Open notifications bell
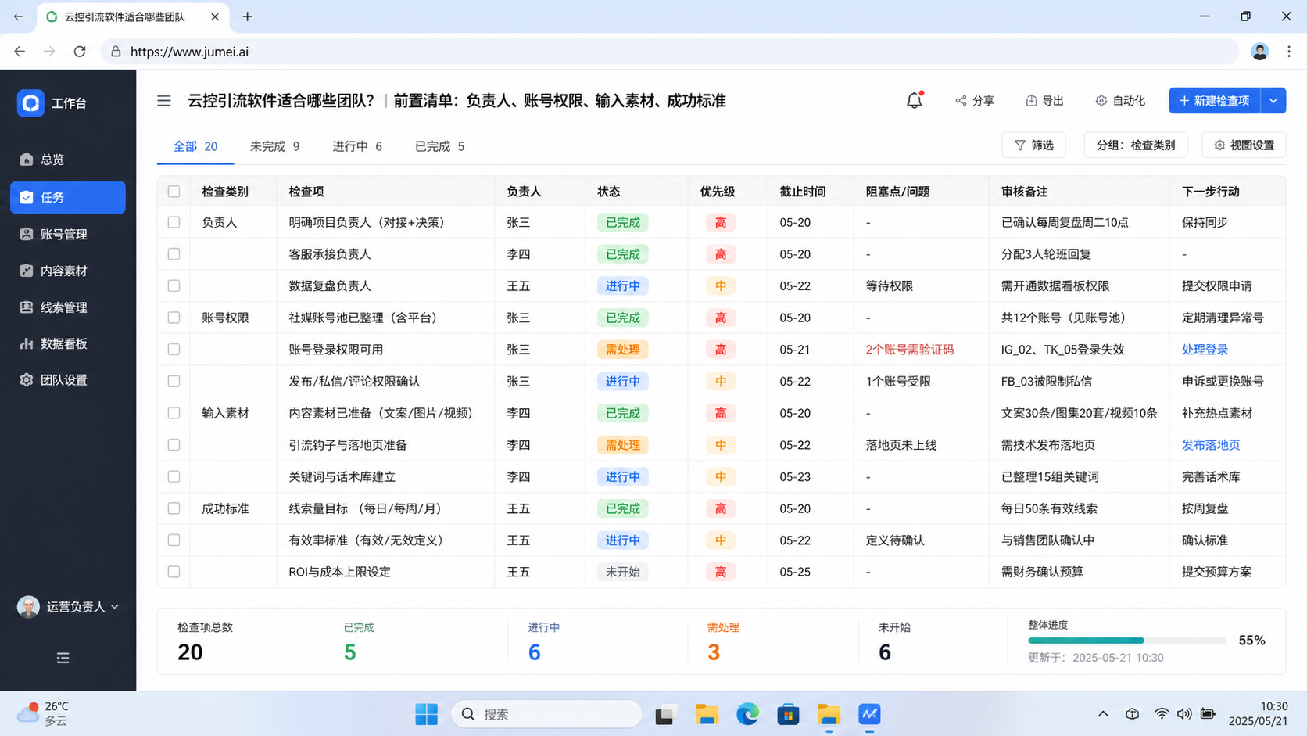 click(x=914, y=100)
